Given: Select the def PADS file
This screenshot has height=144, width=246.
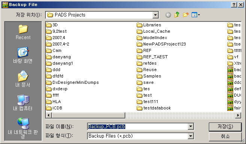Looking at the screenshot, I should pos(234,89).
